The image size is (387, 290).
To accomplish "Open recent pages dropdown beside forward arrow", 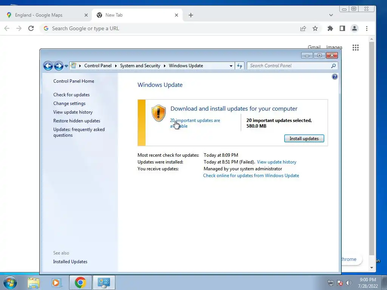I will (x=66, y=66).
